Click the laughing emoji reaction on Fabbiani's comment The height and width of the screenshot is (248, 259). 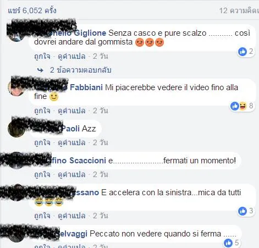click(243, 106)
